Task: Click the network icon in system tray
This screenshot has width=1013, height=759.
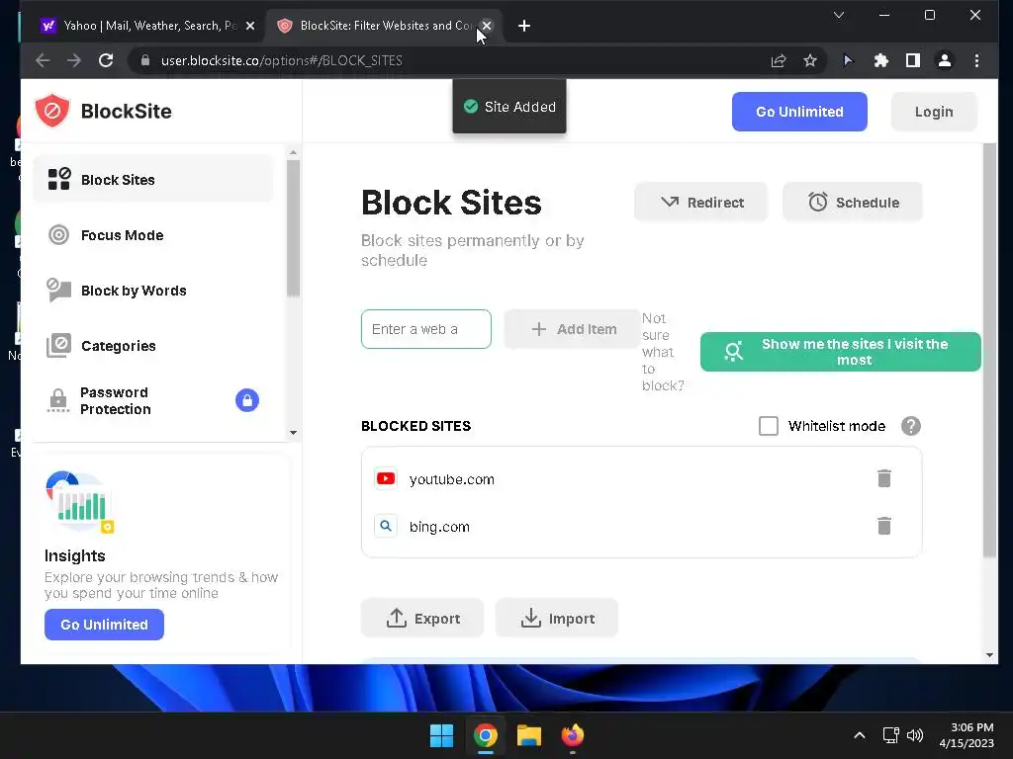Action: click(x=891, y=735)
